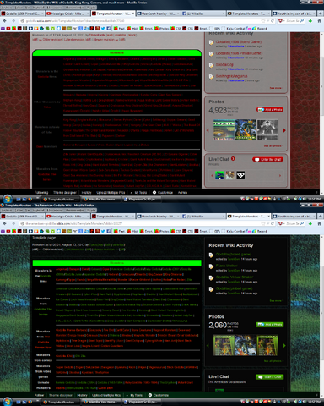Switch to Godzilla 1998 Pinball tab in Wikizilla window

pos(22,14)
